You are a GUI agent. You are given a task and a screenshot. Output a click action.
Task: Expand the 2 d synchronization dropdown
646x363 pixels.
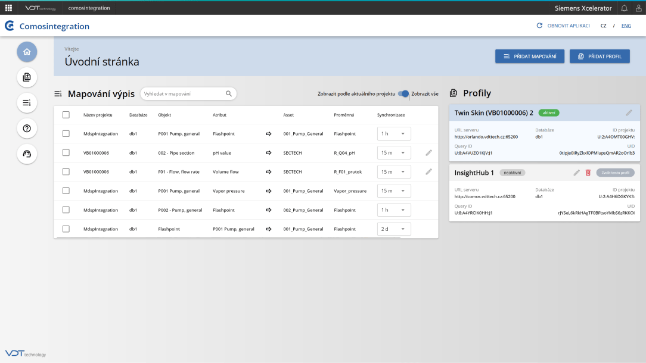coord(394,229)
